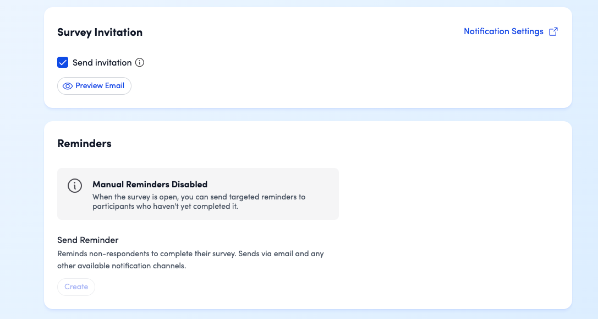
Task: Click the Send Reminder label
Action: pyautogui.click(x=88, y=240)
